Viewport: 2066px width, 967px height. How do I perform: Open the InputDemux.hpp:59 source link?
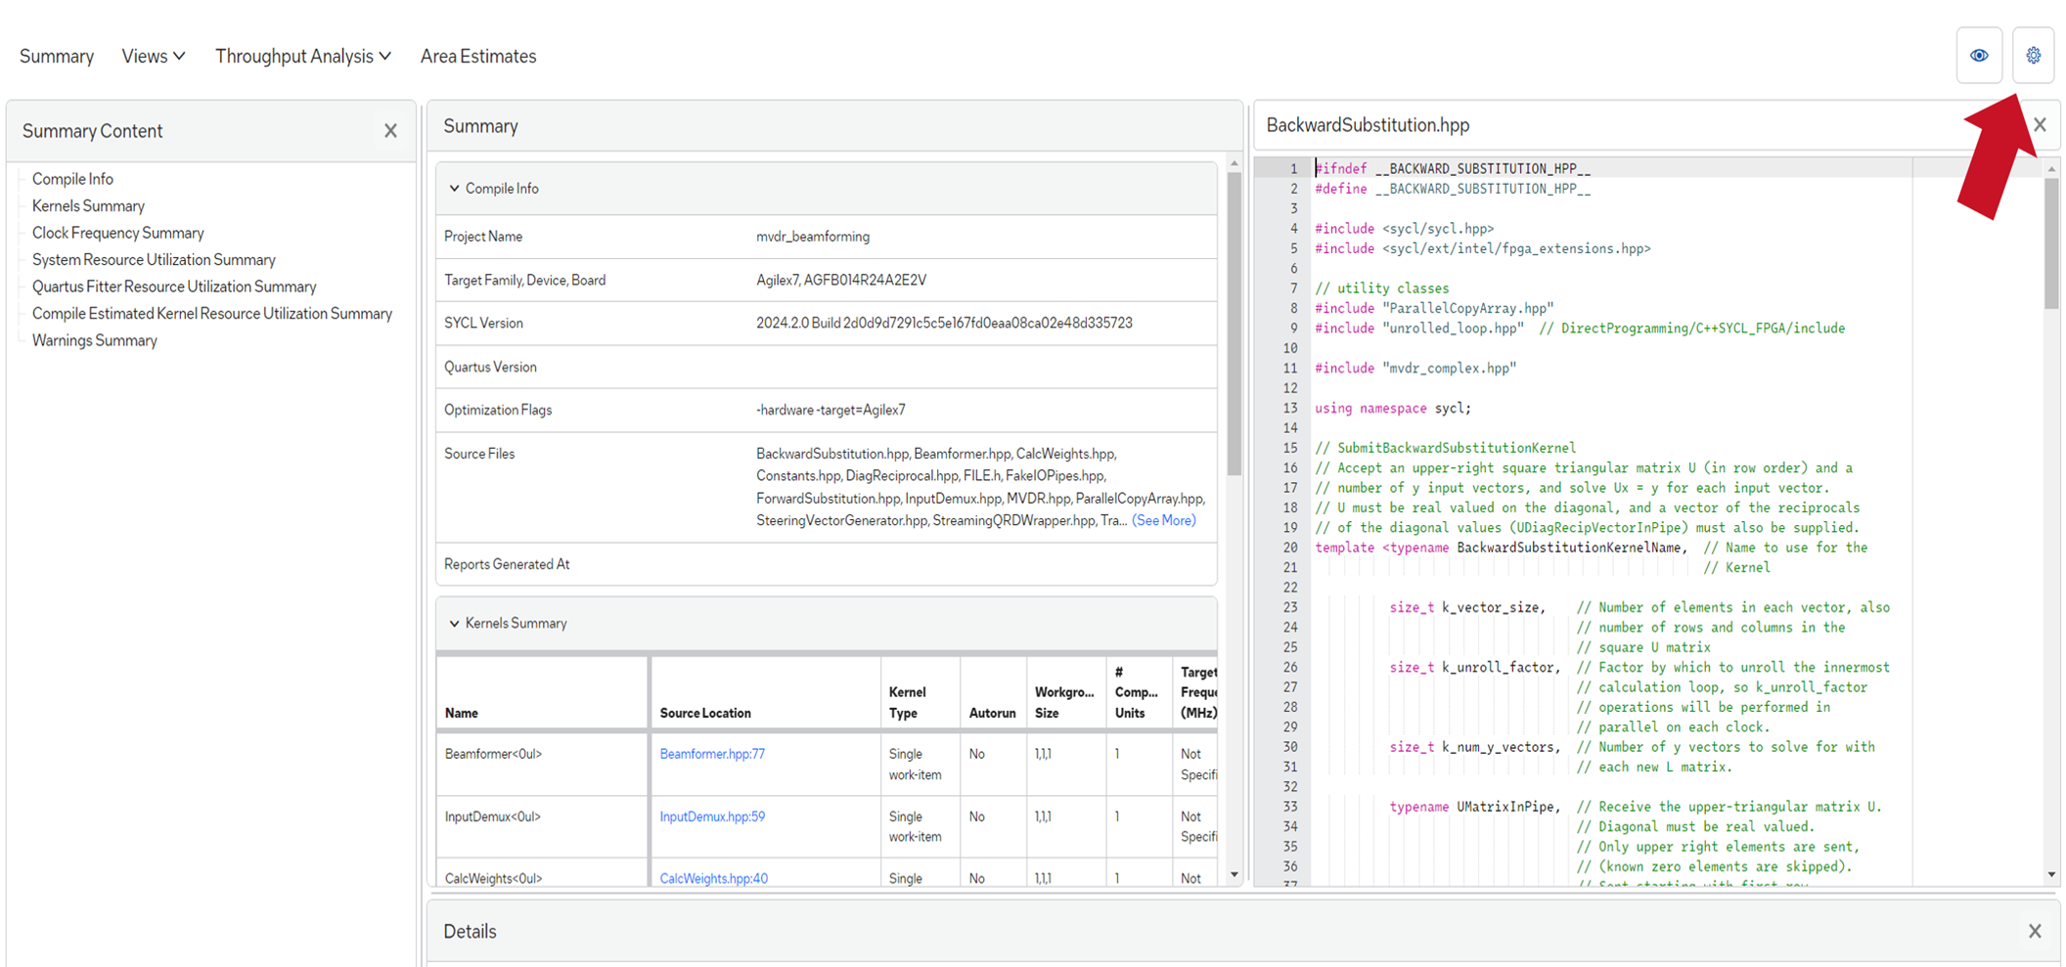pyautogui.click(x=712, y=816)
